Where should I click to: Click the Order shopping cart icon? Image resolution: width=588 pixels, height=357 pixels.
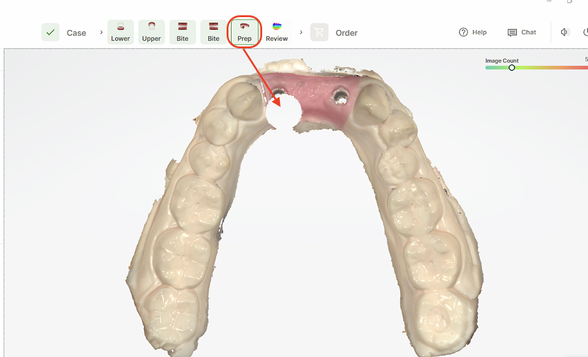pyautogui.click(x=319, y=32)
